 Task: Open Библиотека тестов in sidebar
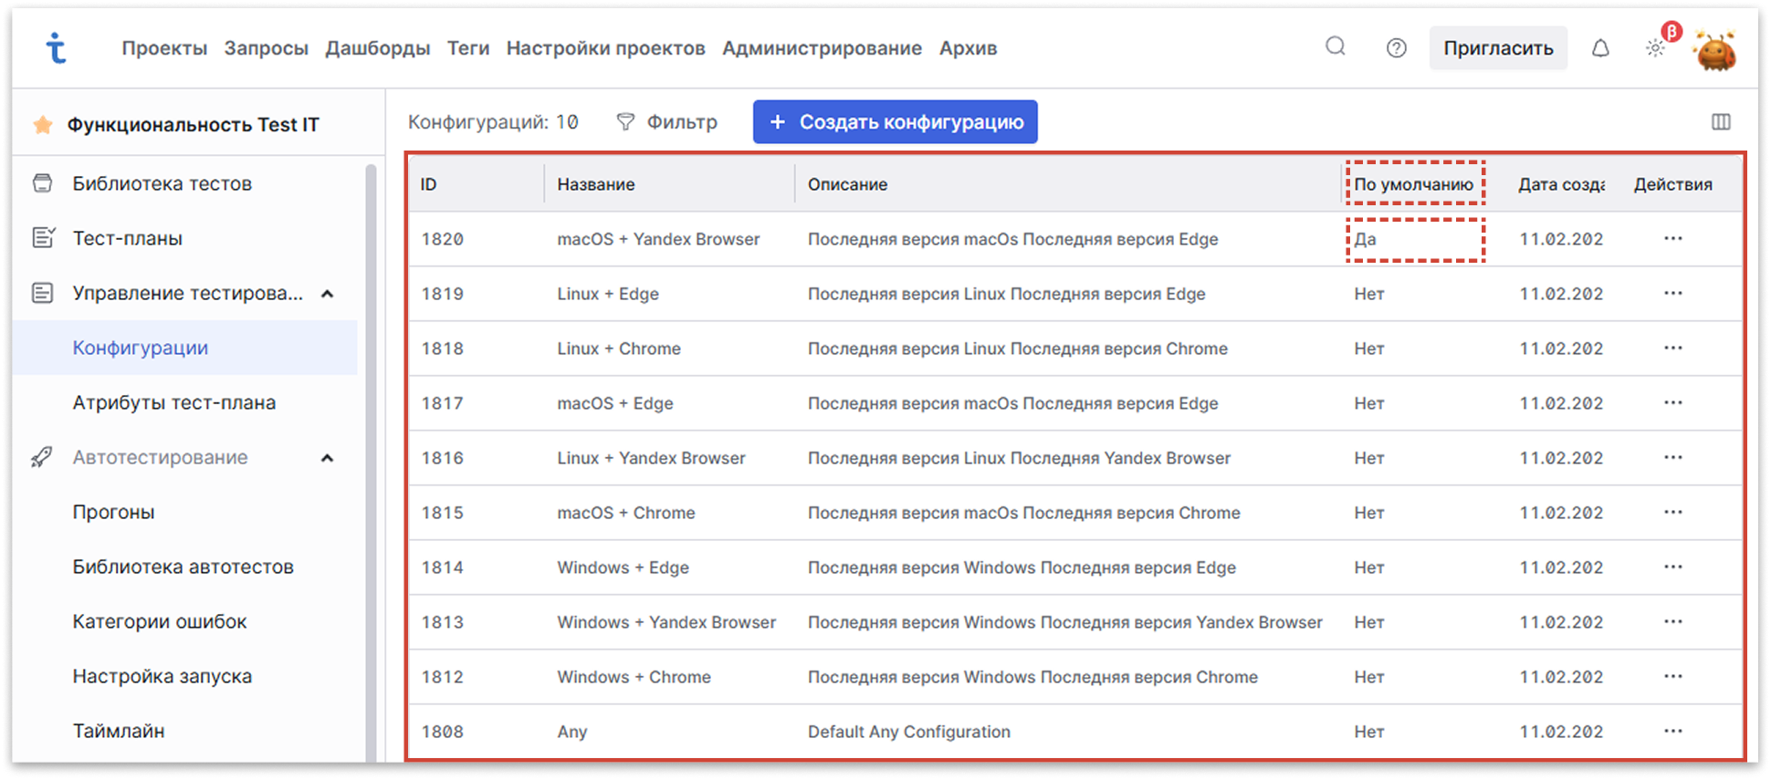pos(162,183)
